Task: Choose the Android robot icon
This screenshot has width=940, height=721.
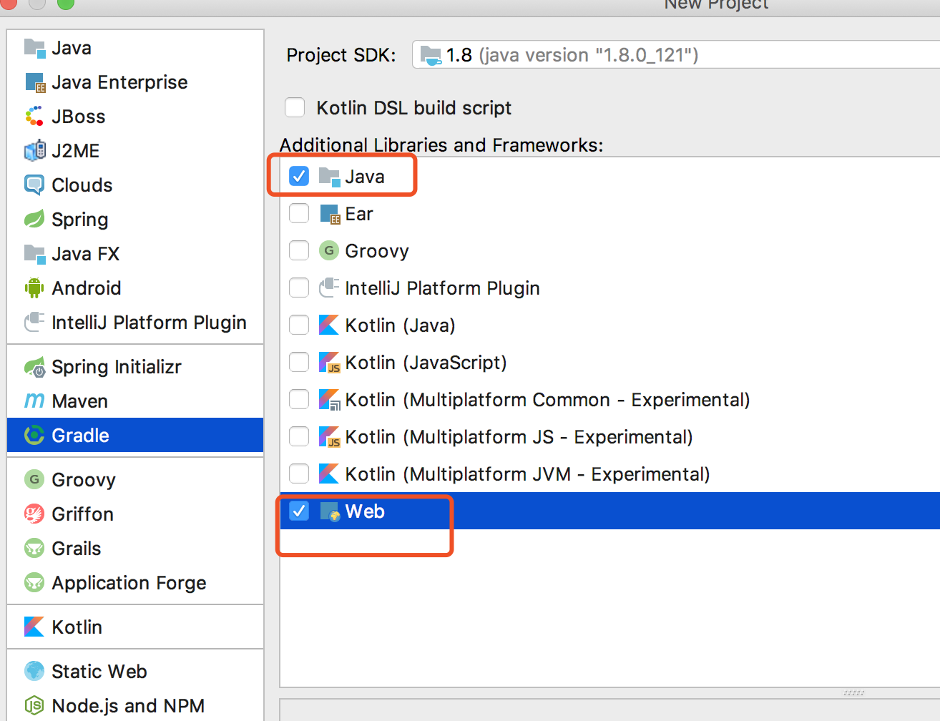Action: click(x=34, y=288)
